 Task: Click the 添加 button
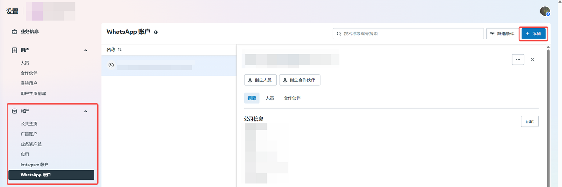[x=533, y=34]
